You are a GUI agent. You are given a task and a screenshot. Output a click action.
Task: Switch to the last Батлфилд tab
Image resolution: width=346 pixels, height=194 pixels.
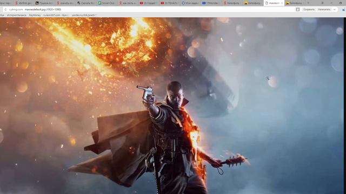294,3
